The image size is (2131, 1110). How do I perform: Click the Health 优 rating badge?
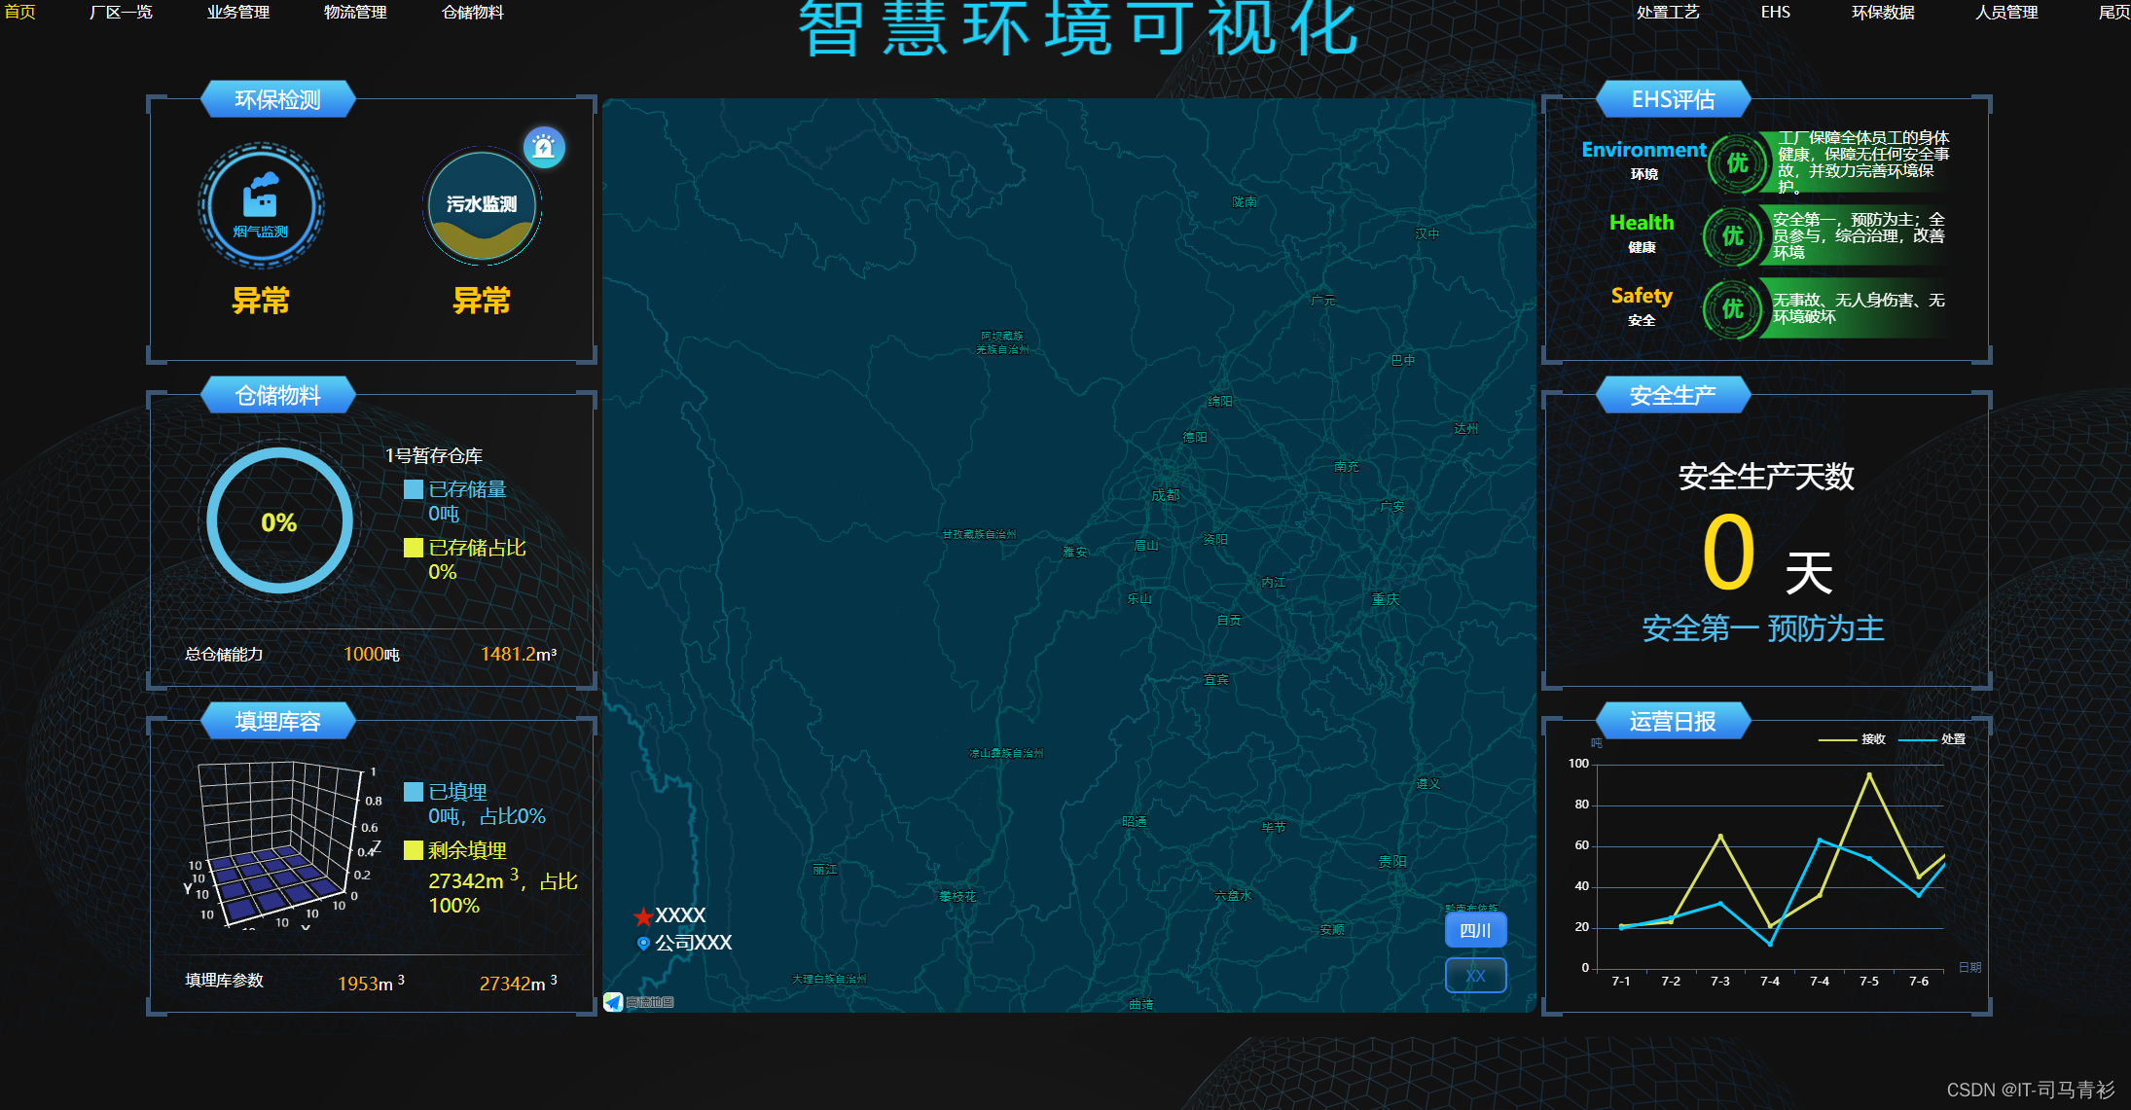coord(1733,236)
